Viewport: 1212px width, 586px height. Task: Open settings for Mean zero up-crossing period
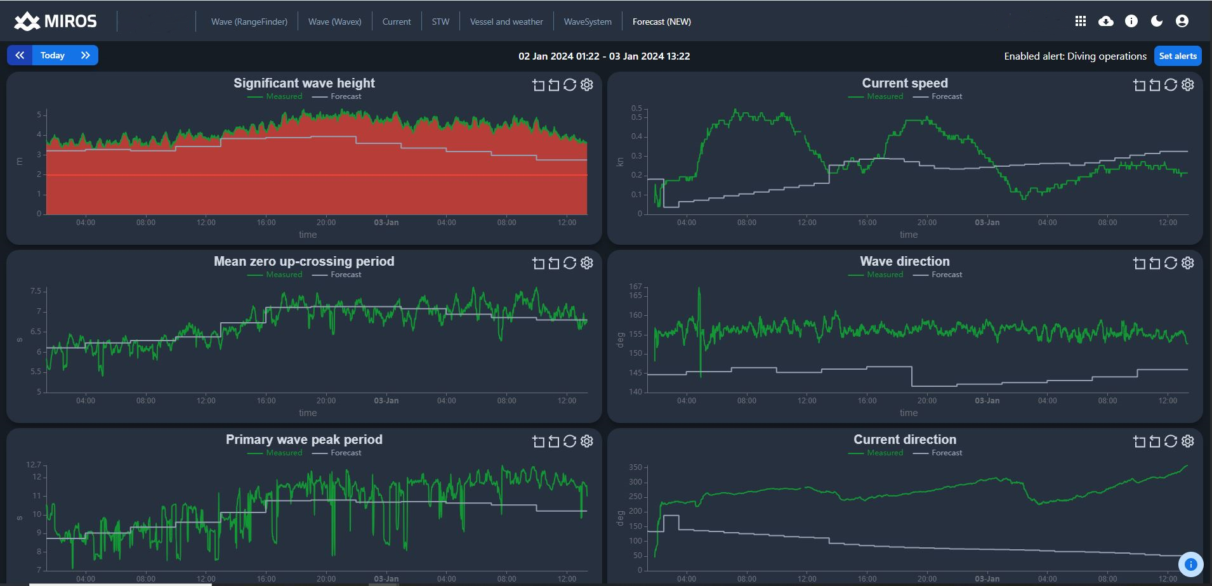pyautogui.click(x=587, y=263)
